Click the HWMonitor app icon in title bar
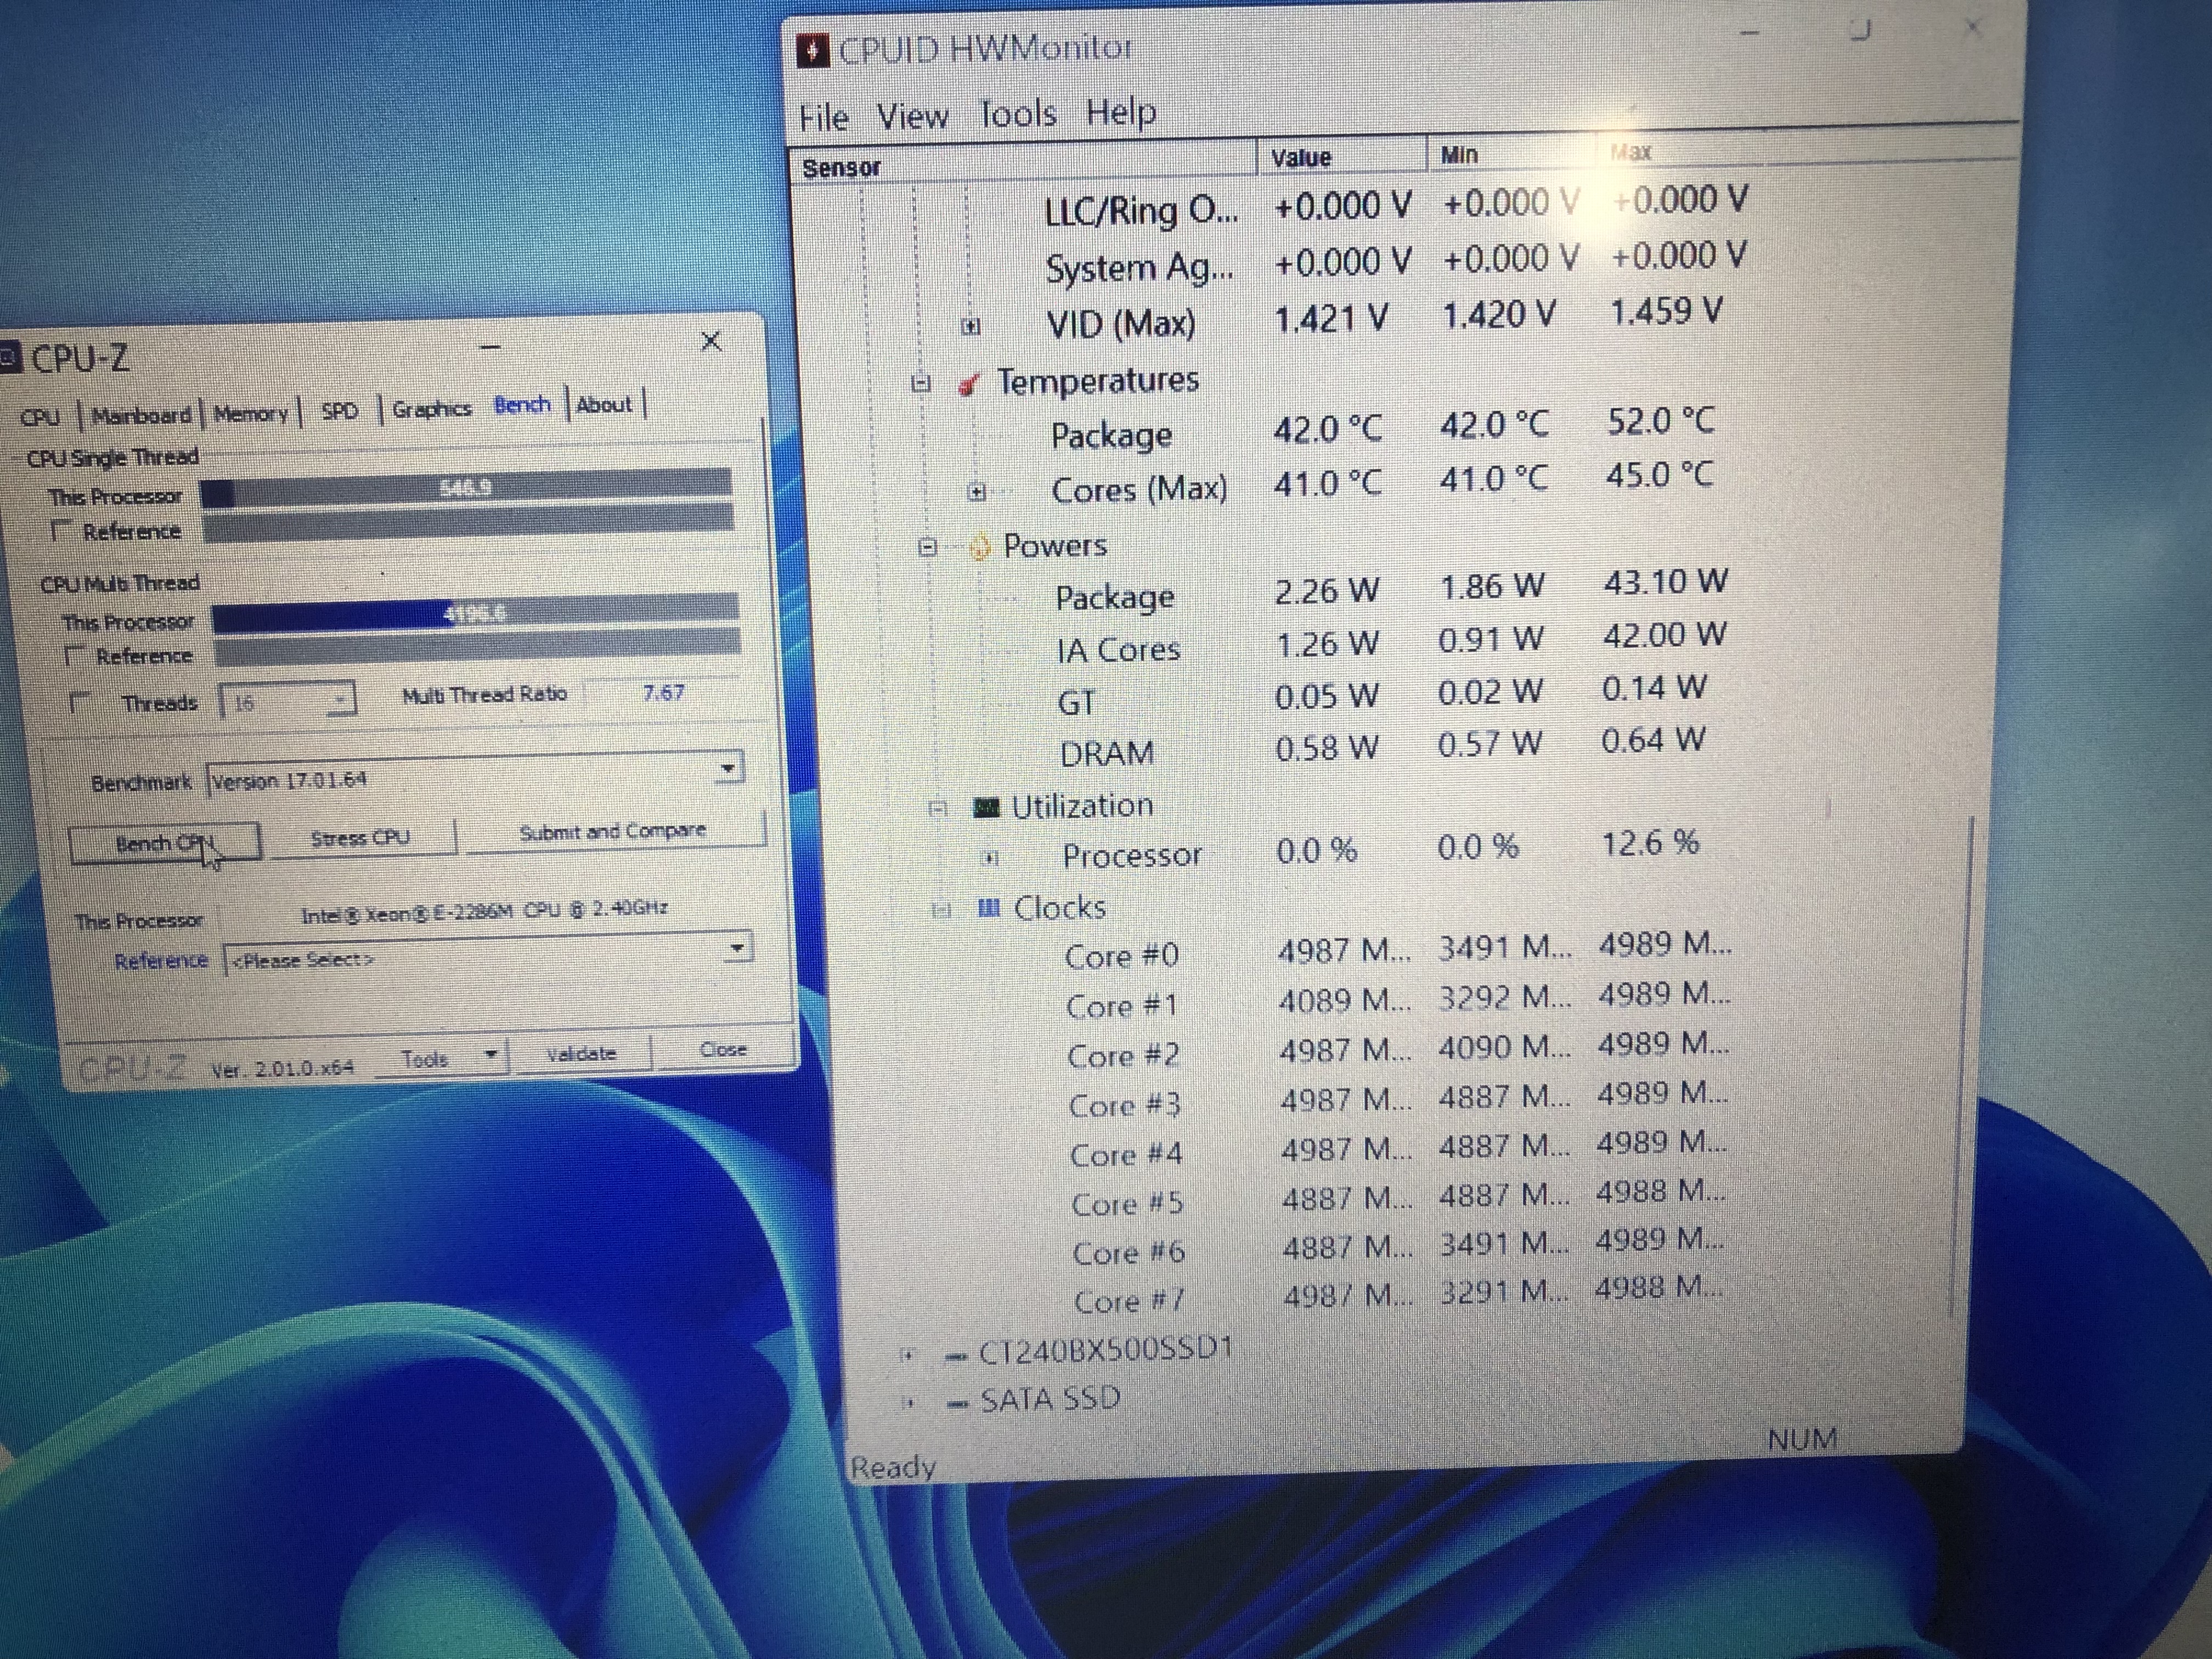This screenshot has width=2212, height=1659. tap(813, 50)
